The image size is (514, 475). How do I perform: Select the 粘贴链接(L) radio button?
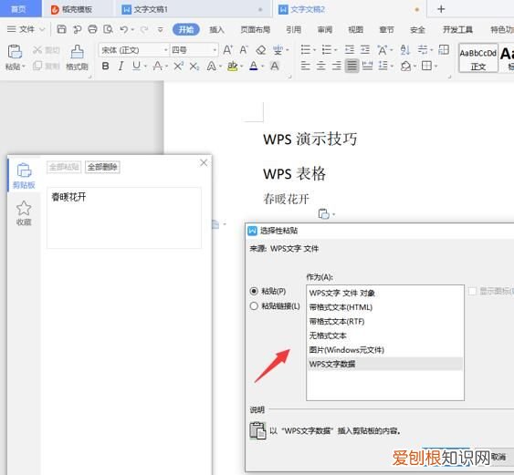pos(254,306)
